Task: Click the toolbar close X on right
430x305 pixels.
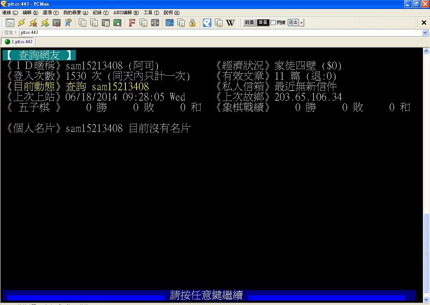Action: point(424,23)
